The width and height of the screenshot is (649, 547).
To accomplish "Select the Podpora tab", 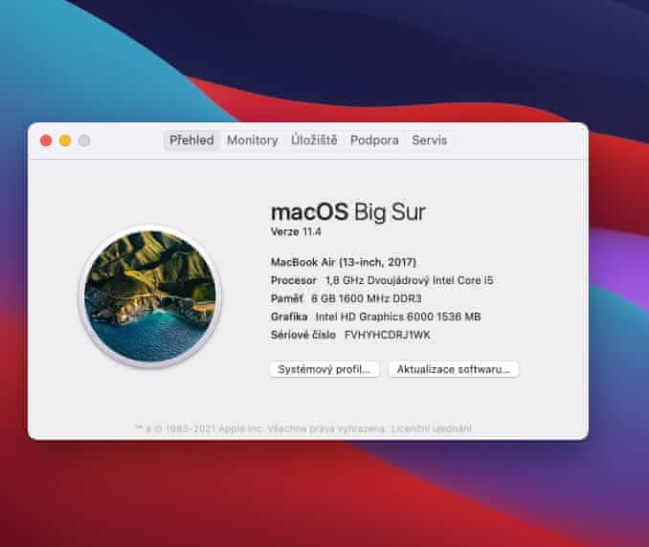I will (x=374, y=141).
